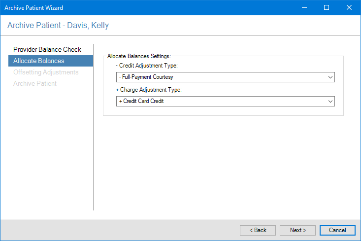The width and height of the screenshot is (361, 241).
Task: Maximize the Archive Patient Wizard window
Action: tap(327, 8)
